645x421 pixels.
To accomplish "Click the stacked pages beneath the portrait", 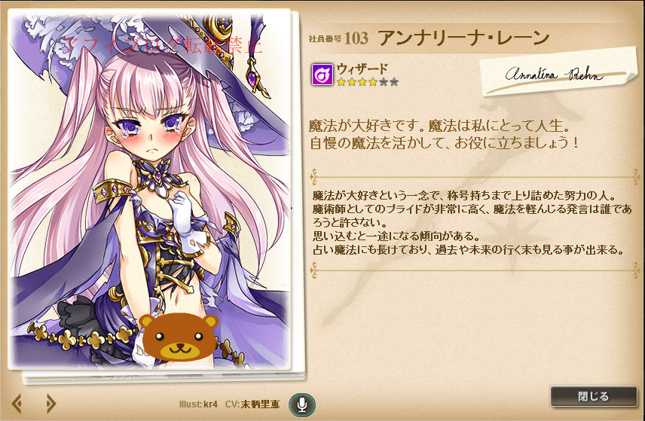I will [164, 375].
